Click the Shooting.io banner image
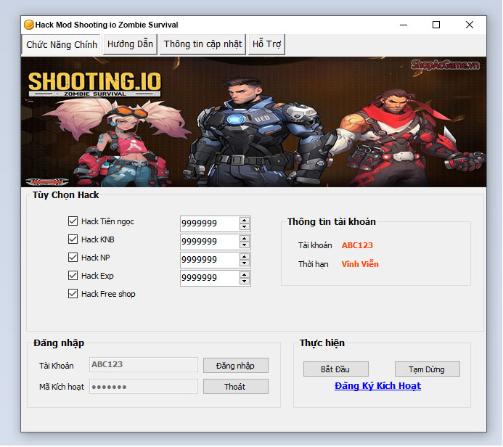 coord(253,122)
